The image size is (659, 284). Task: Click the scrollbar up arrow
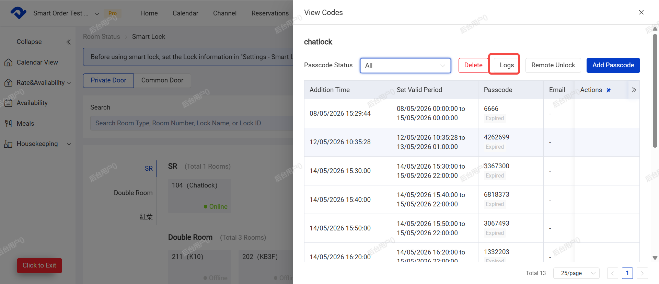655,29
